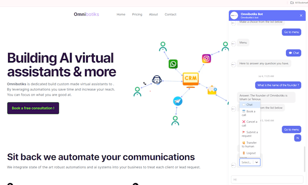The width and height of the screenshot is (308, 185).
Task: Choose Book a call option
Action: tap(250, 113)
